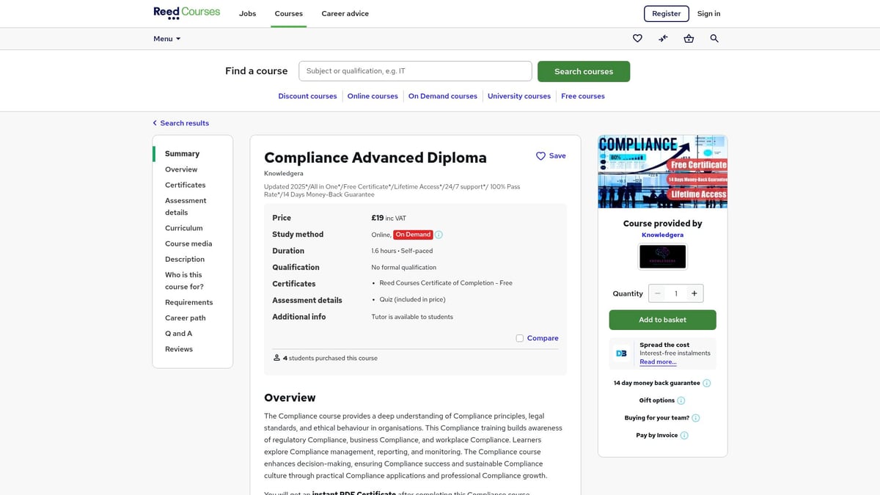This screenshot has height=495, width=880.
Task: Click the info icon next to On Demand
Action: coord(439,234)
